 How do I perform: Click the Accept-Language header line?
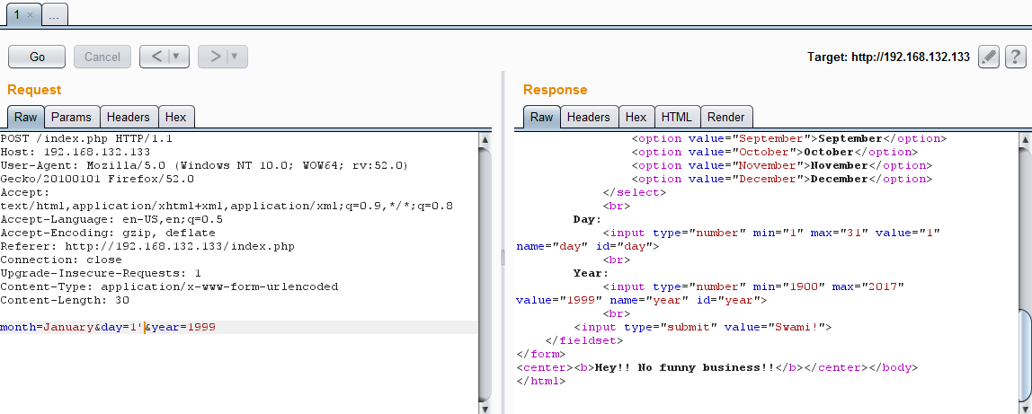pos(111,219)
